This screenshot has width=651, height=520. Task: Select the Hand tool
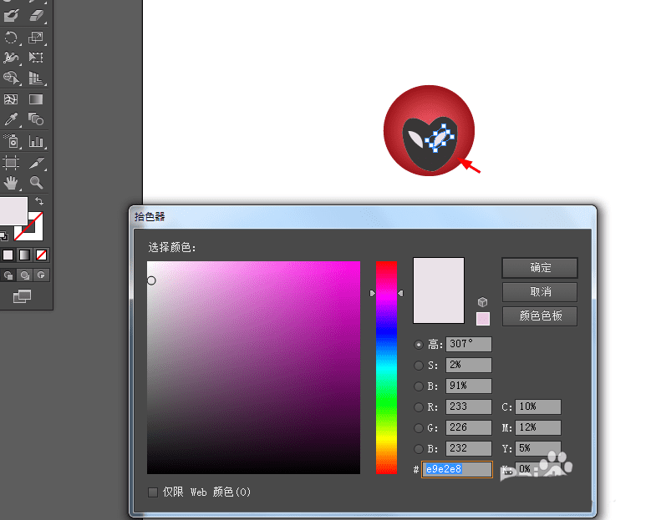(x=11, y=183)
